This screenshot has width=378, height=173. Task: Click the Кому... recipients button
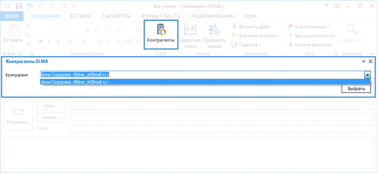[51, 105]
